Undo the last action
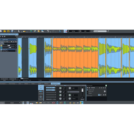This screenshot has height=134, width=134. click(48, 31)
